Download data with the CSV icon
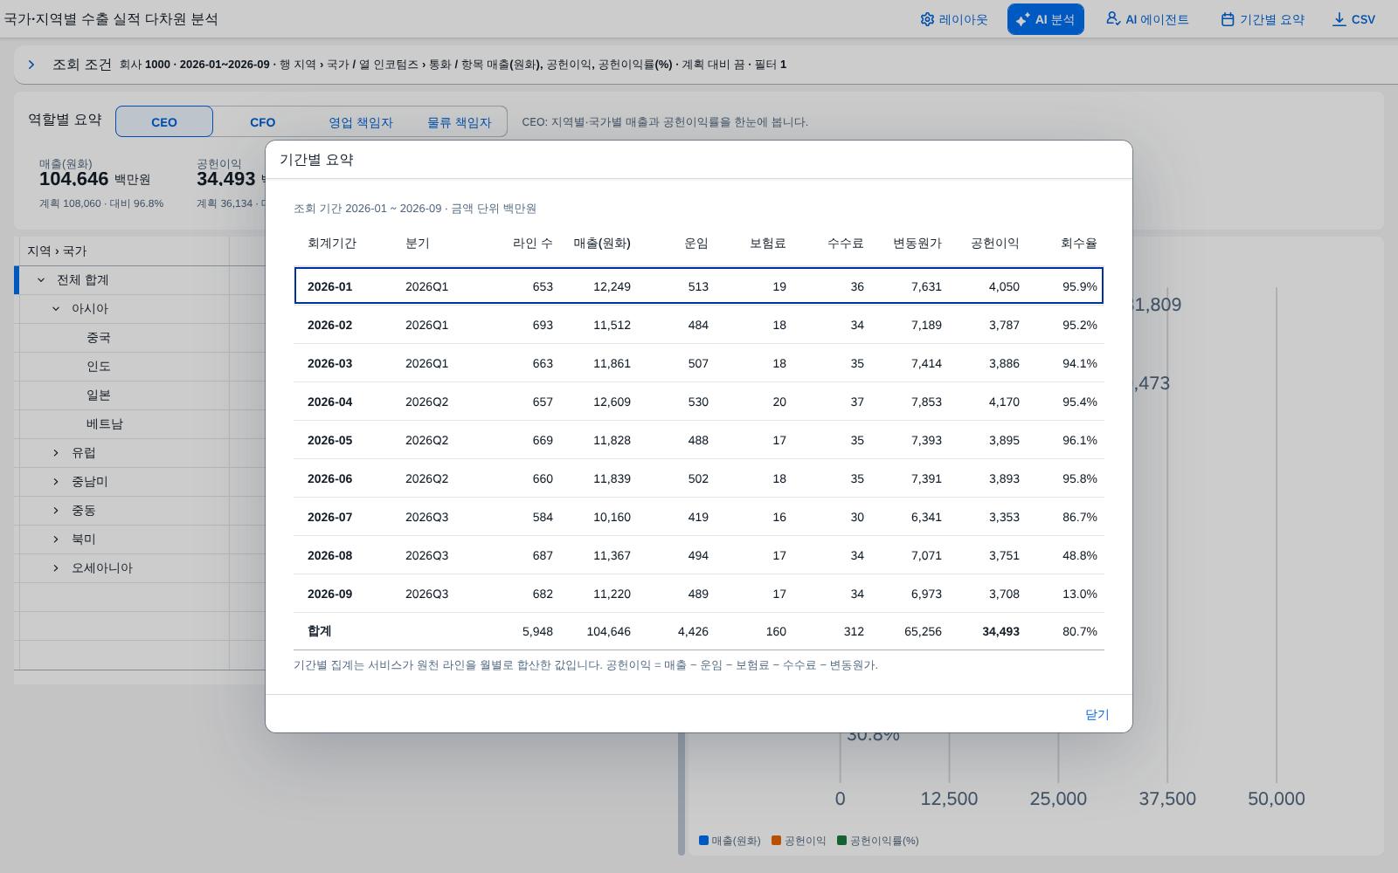The image size is (1398, 873). point(1353,19)
